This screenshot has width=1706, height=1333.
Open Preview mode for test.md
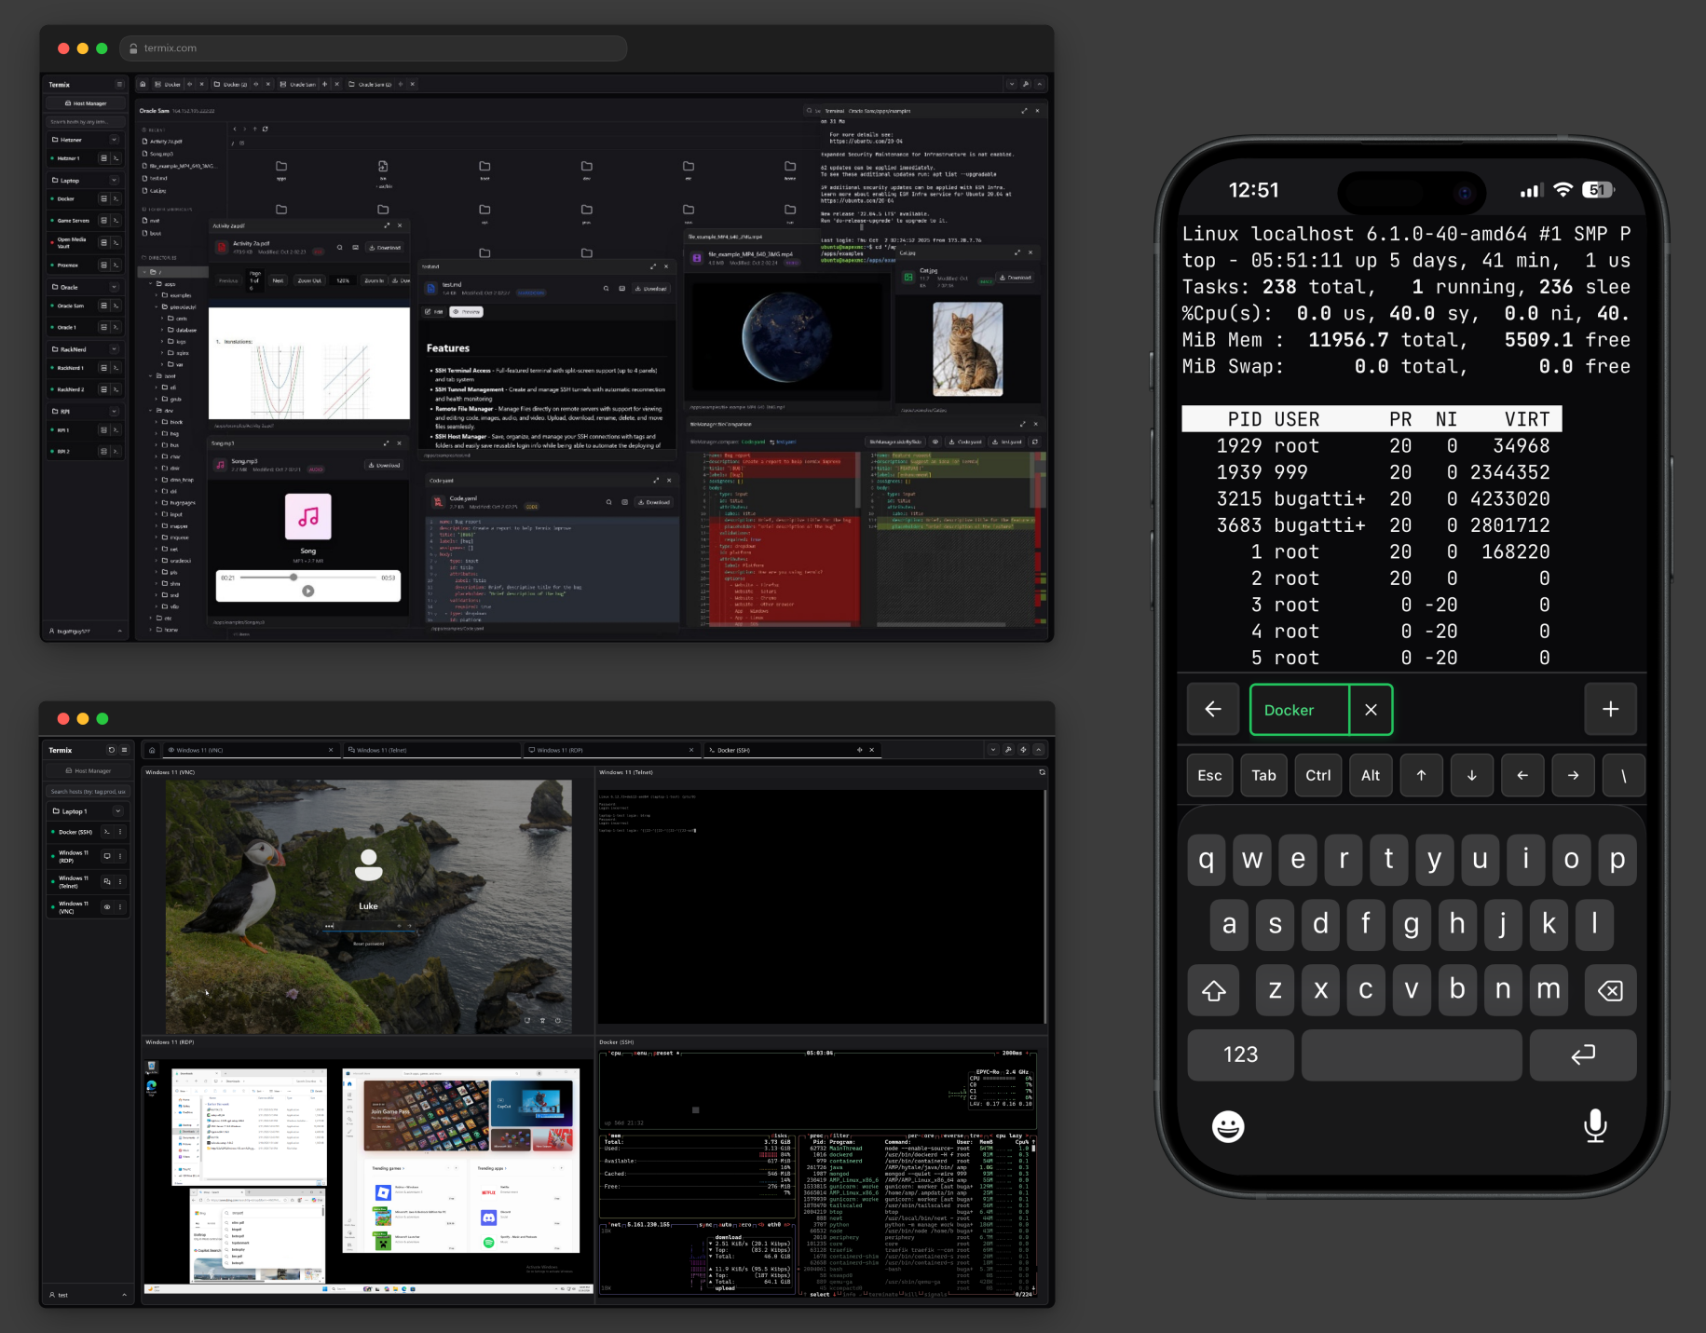pyautogui.click(x=468, y=311)
